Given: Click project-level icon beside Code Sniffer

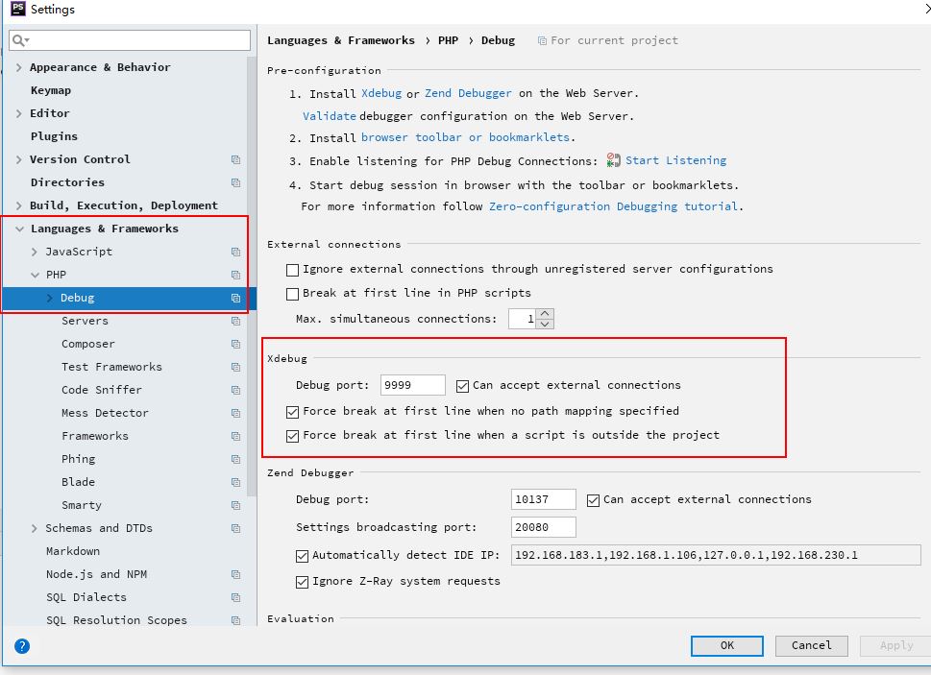Looking at the screenshot, I should pyautogui.click(x=235, y=390).
